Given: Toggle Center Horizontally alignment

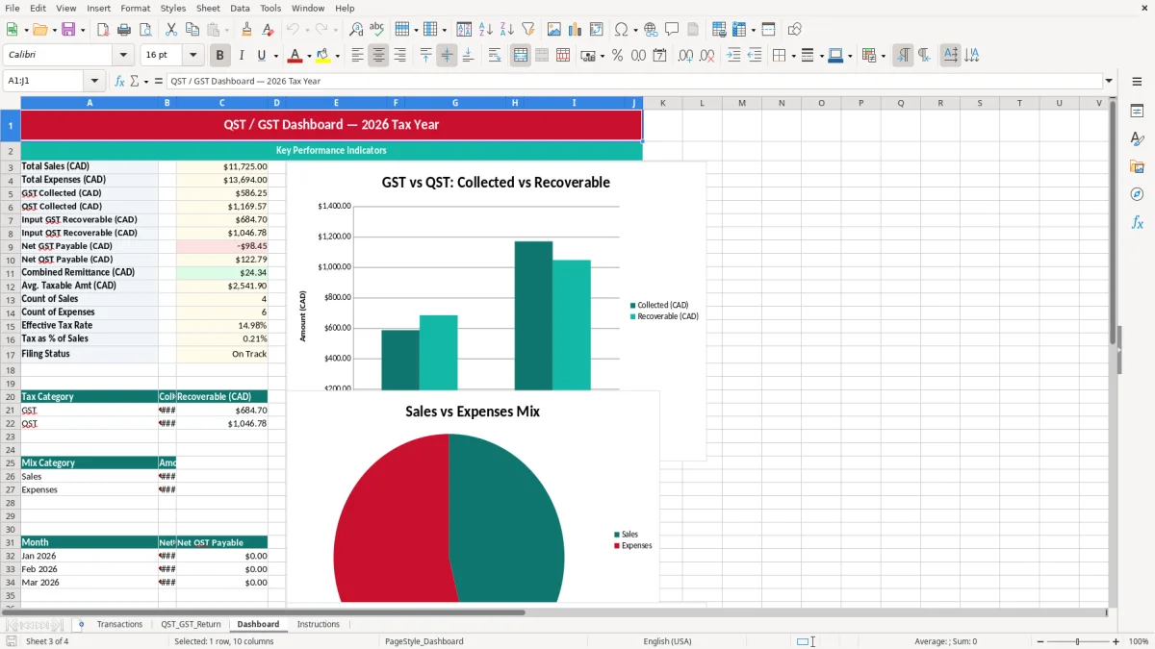Looking at the screenshot, I should 378,56.
